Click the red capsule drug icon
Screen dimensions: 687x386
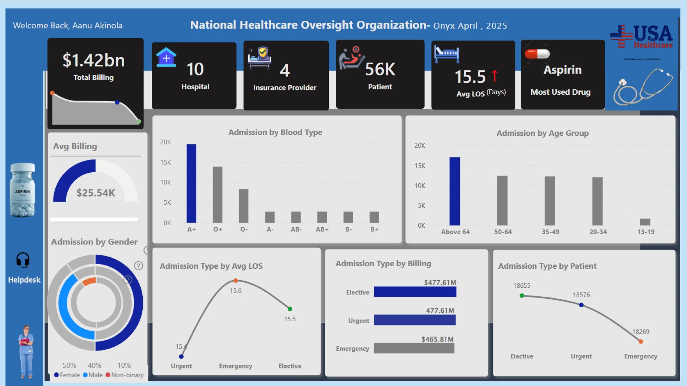537,54
